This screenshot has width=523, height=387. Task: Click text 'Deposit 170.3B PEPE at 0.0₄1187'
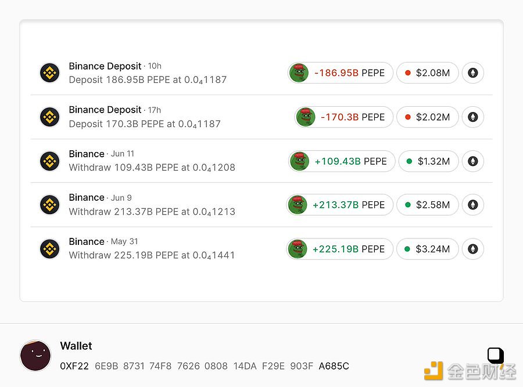coord(145,124)
